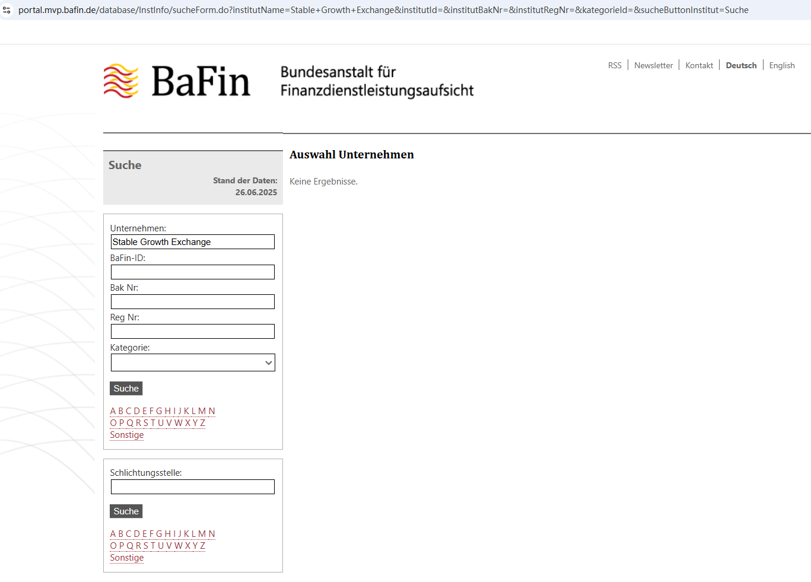Screen dimensions: 811x582
Task: Filter companies by letter M
Action: tap(202, 411)
